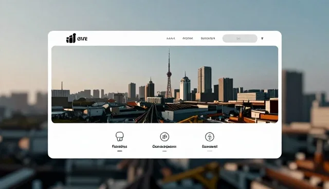
Task: Open the middle navigation link in the header
Action: tap(188, 39)
